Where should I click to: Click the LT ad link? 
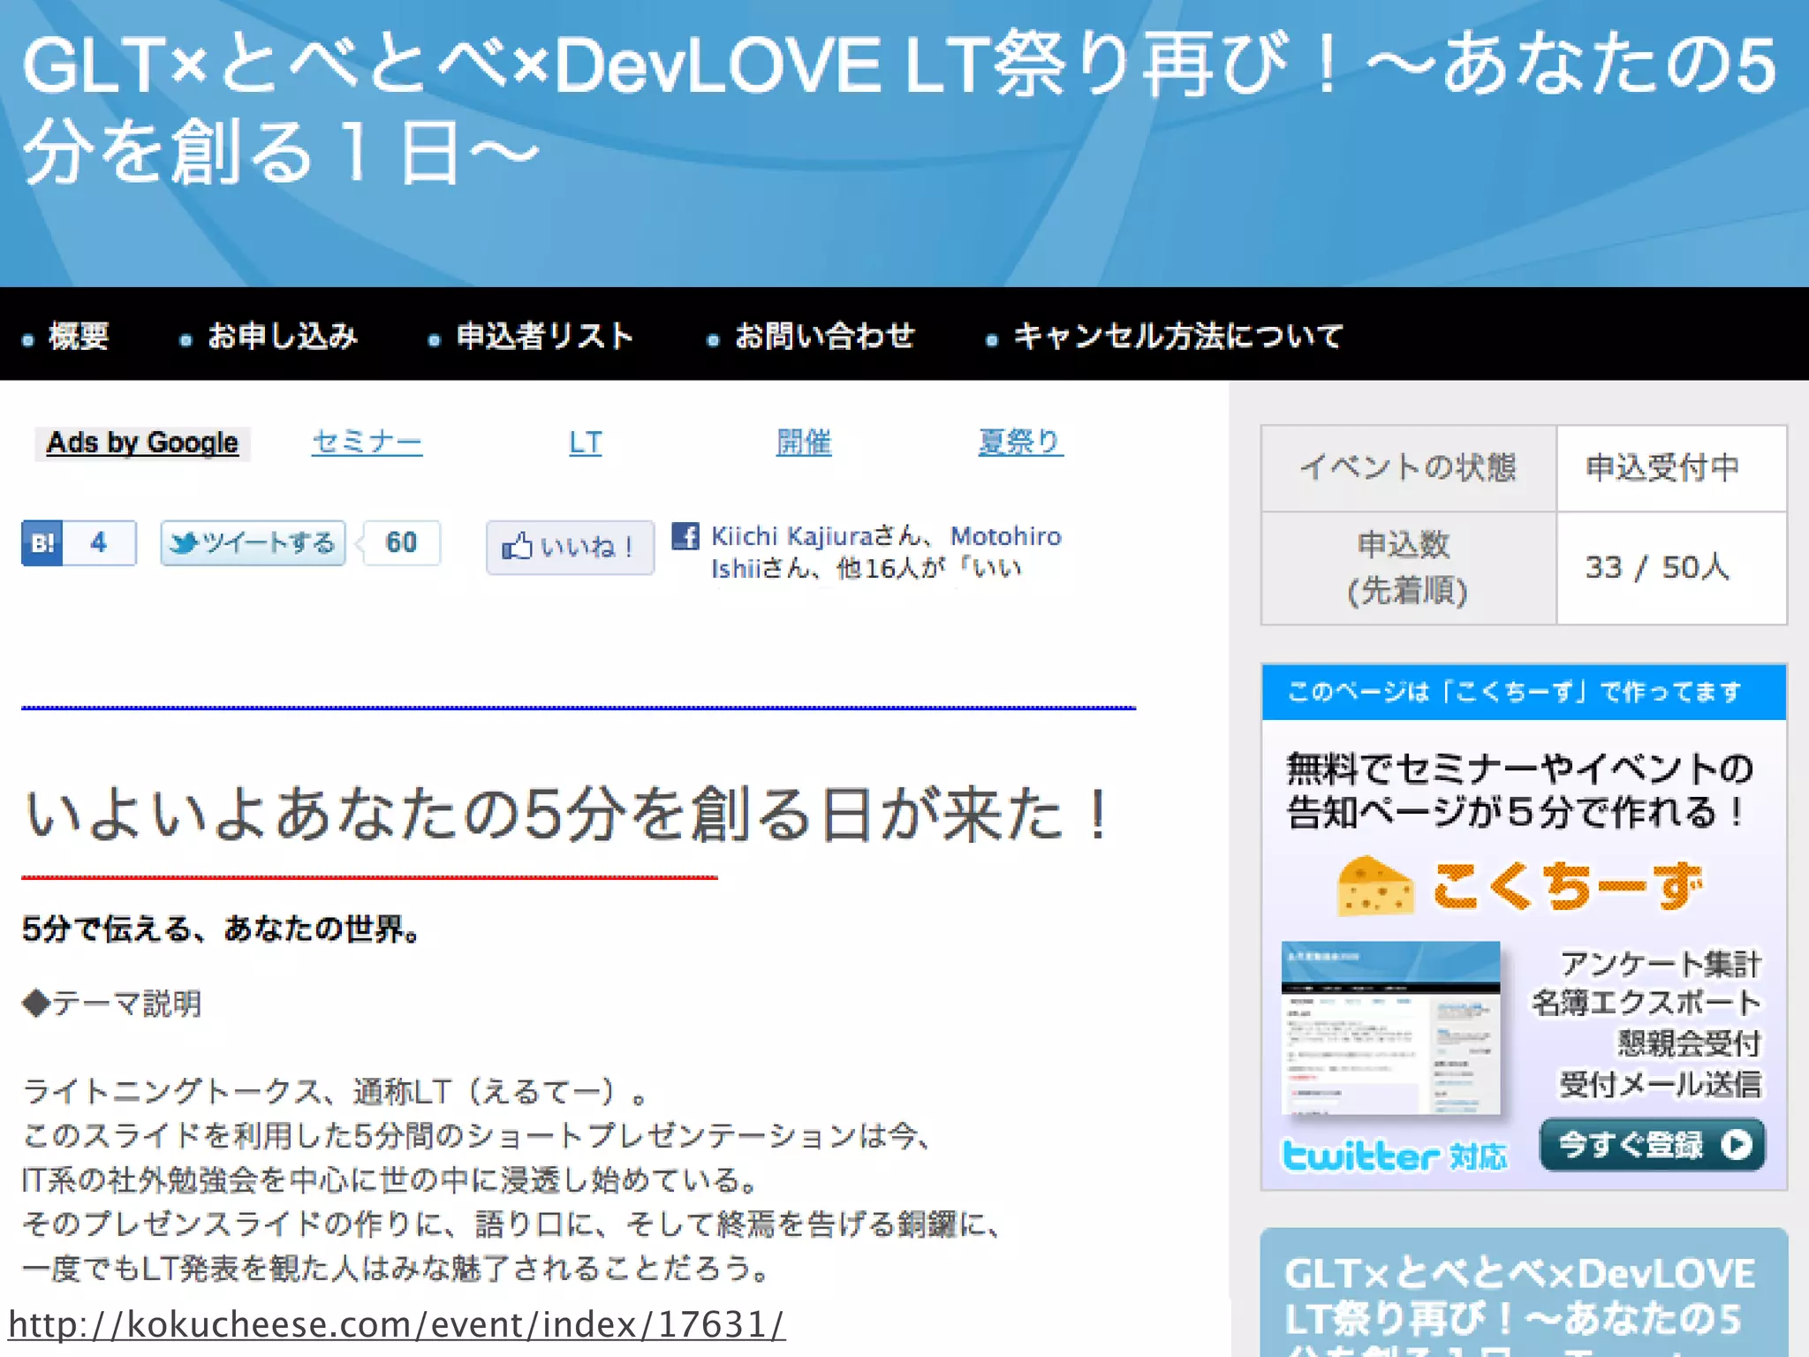pyautogui.click(x=585, y=442)
